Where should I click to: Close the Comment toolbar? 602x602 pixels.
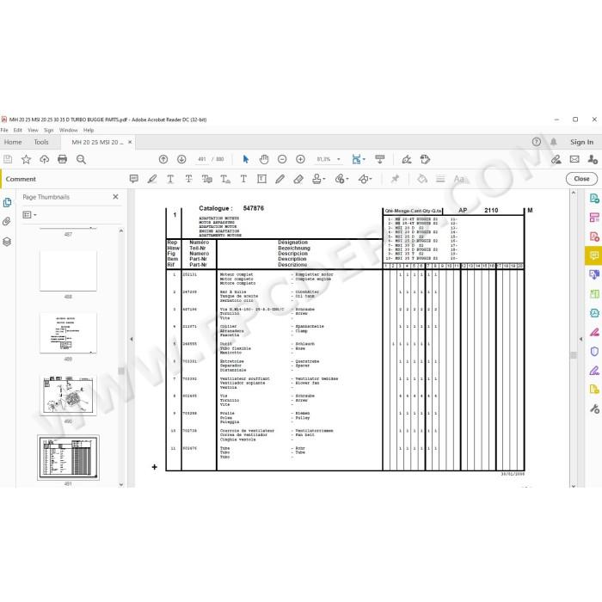point(581,179)
